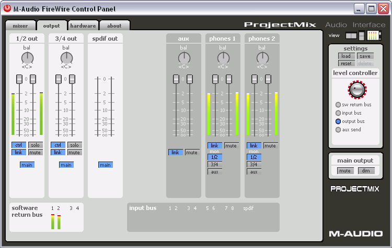
Task: Click the left fader of phones 1
Action: (x=215, y=79)
